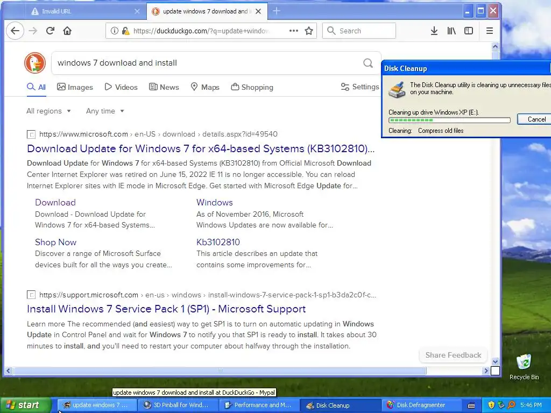This screenshot has height=413, width=551.
Task: Close the Invalid URL tab
Action: tap(137, 11)
